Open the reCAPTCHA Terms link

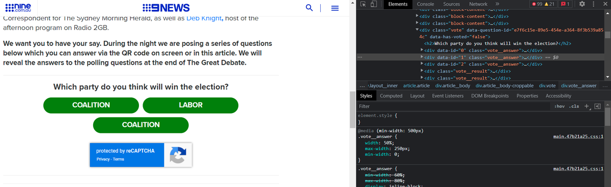click(x=119, y=159)
